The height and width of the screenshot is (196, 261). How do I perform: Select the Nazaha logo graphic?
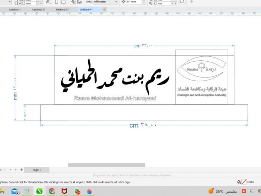pos(202,69)
